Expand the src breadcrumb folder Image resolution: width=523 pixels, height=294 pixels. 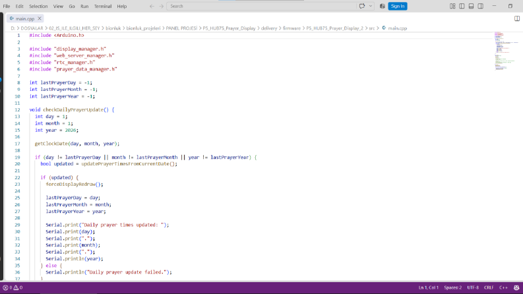click(371, 28)
